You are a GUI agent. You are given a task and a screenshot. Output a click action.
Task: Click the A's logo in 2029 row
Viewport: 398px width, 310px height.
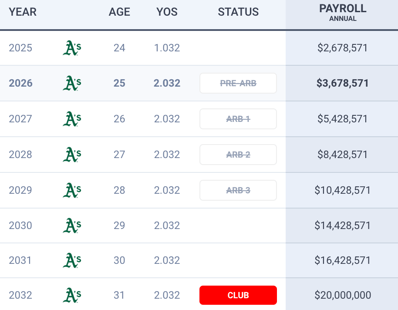(x=72, y=190)
